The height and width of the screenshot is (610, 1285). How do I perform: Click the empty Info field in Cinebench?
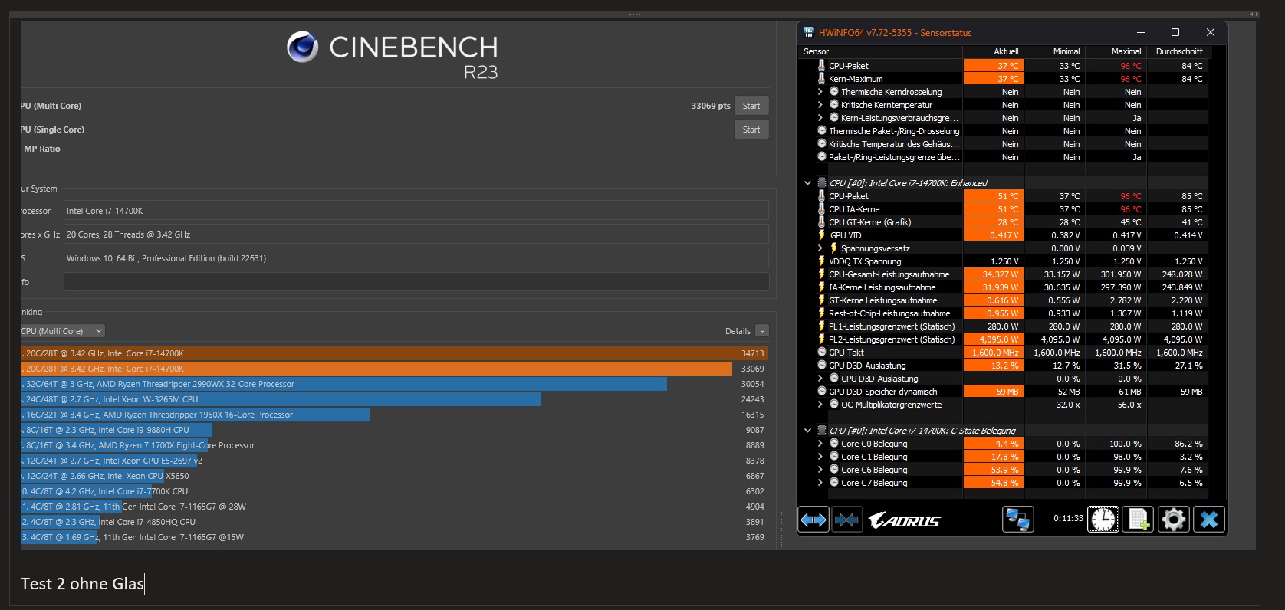(416, 282)
